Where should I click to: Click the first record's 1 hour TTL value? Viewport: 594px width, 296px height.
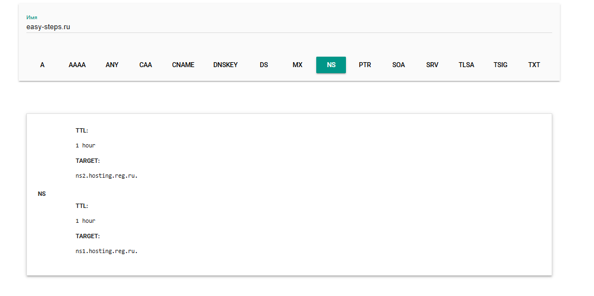click(85, 146)
